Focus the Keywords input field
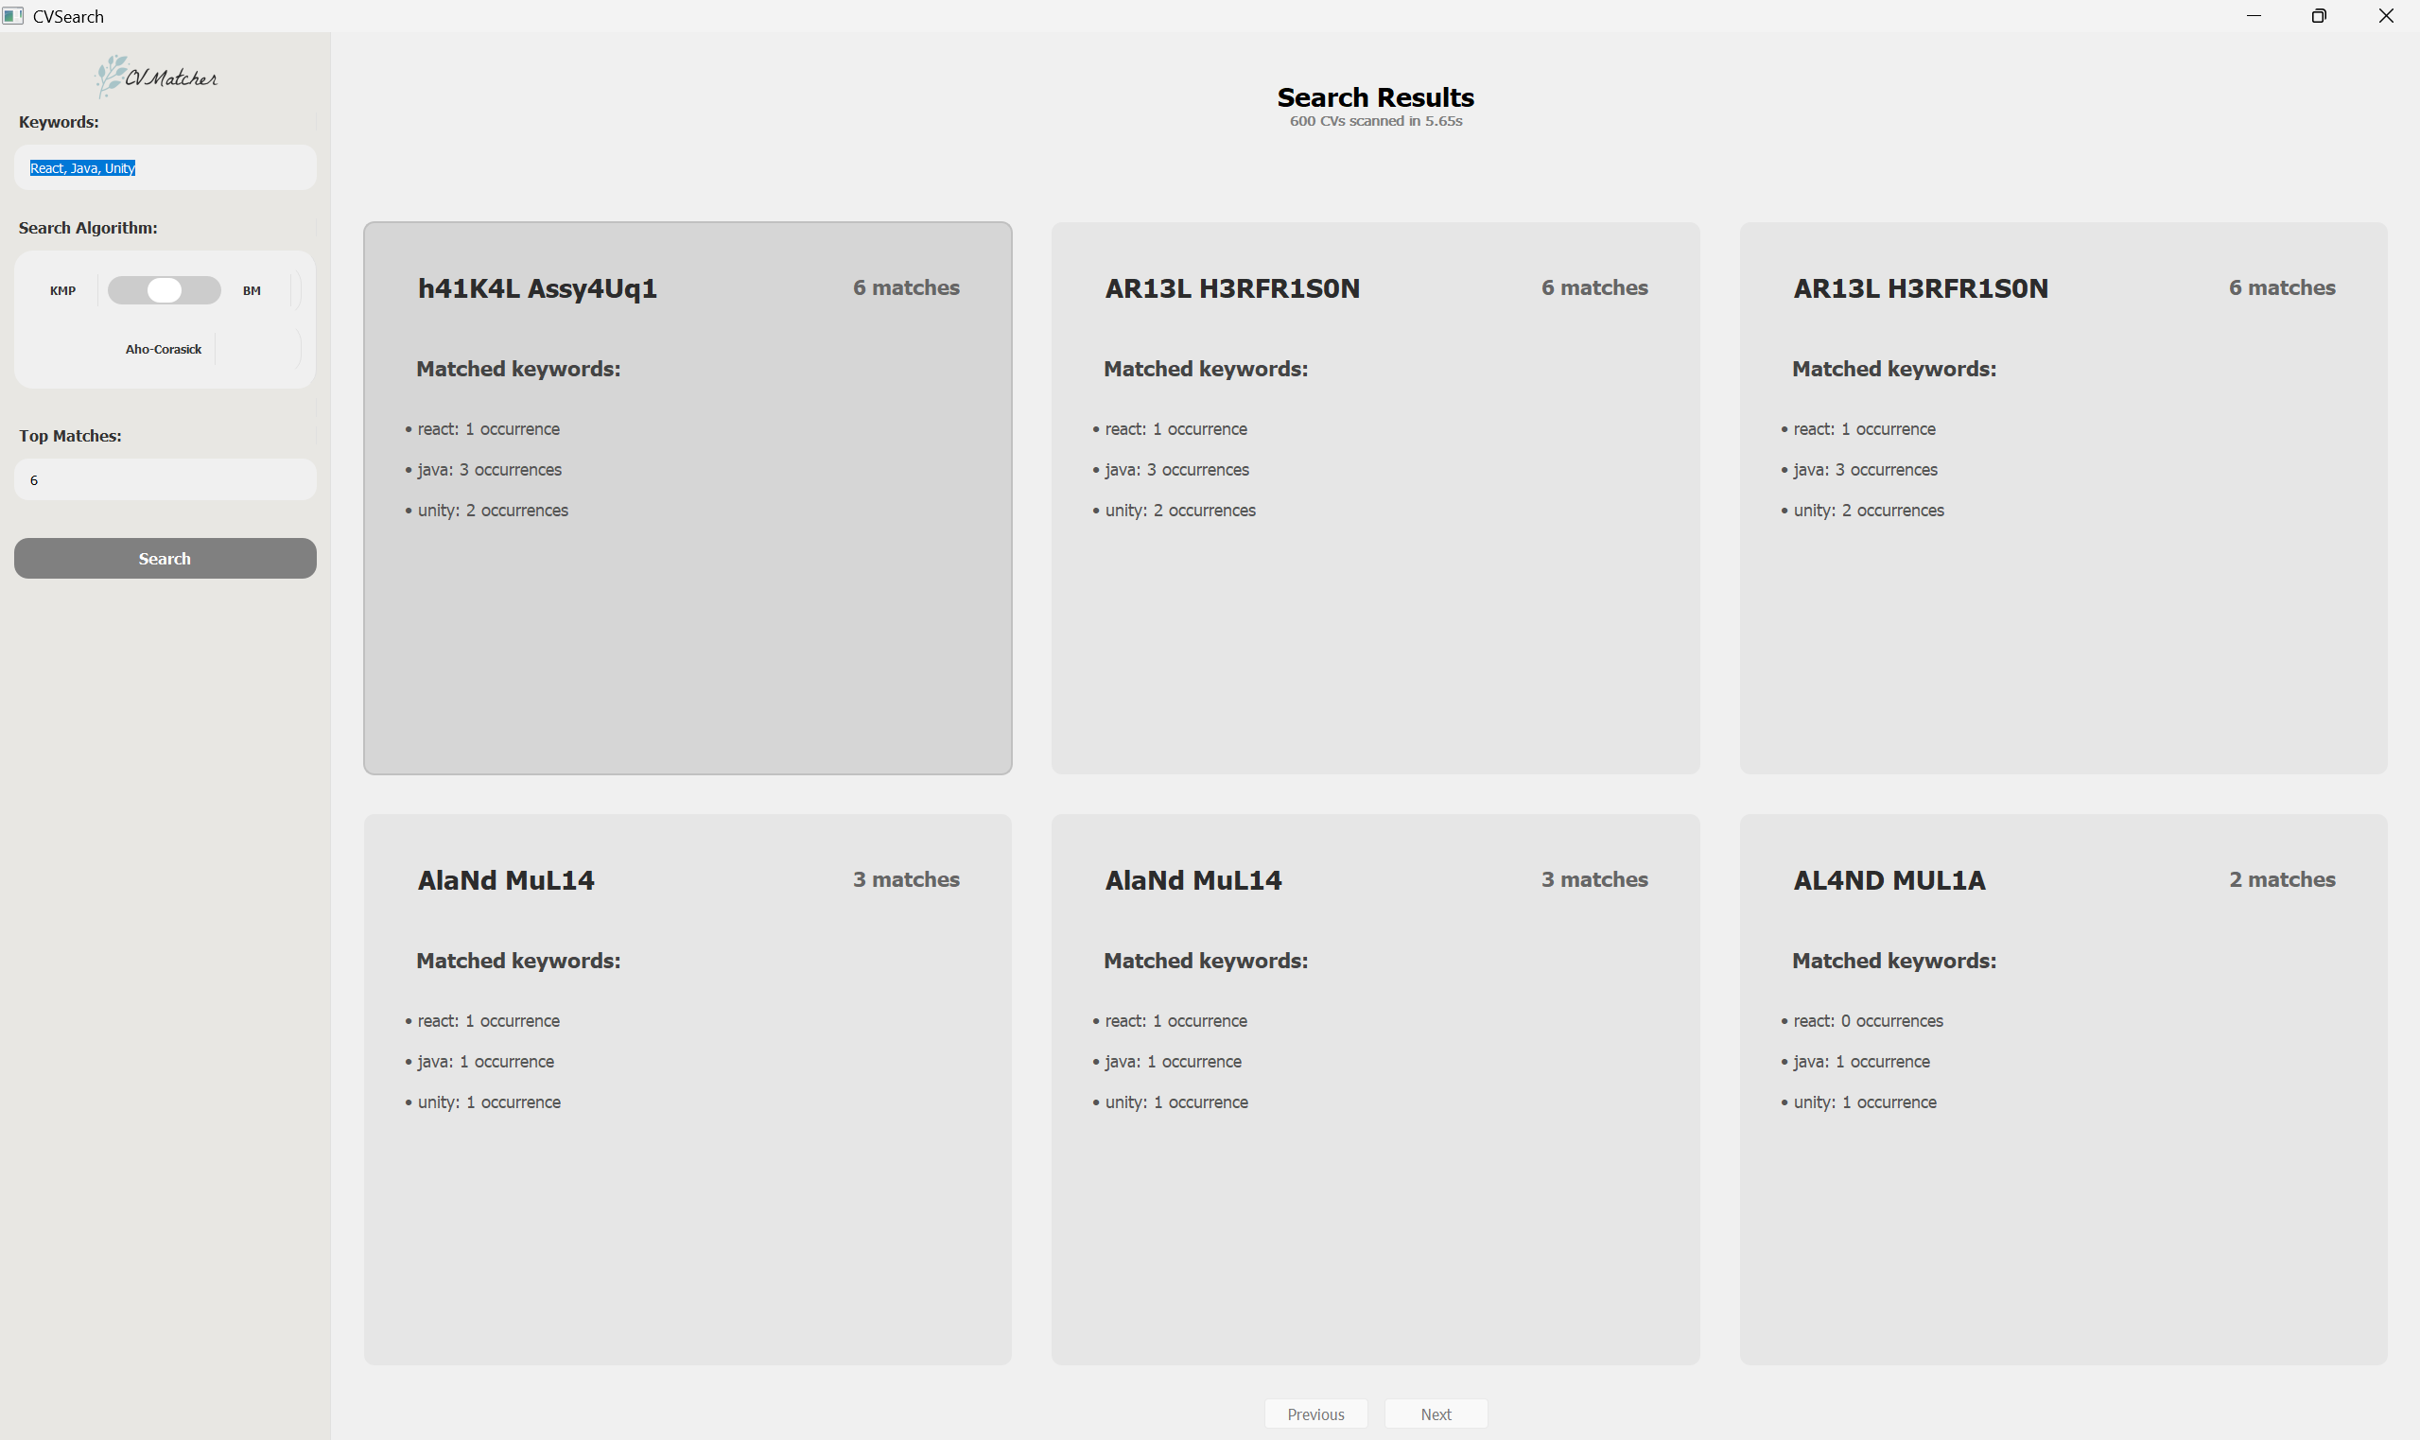Screen dimensions: 2420x1440 pos(165,168)
